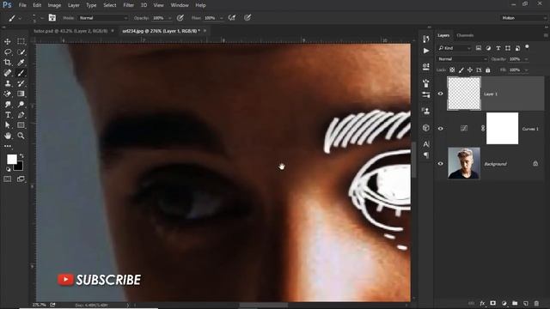The image size is (550, 309).
Task: Select the Healing Brush tool
Action: click(x=8, y=73)
